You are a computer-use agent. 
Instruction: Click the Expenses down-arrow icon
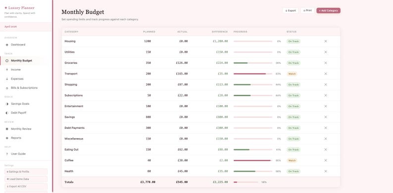7,79
